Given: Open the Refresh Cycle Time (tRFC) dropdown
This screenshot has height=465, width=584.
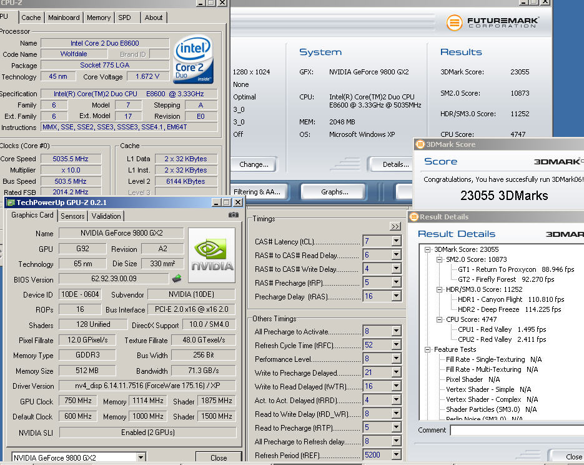Looking at the screenshot, I should coord(396,345).
